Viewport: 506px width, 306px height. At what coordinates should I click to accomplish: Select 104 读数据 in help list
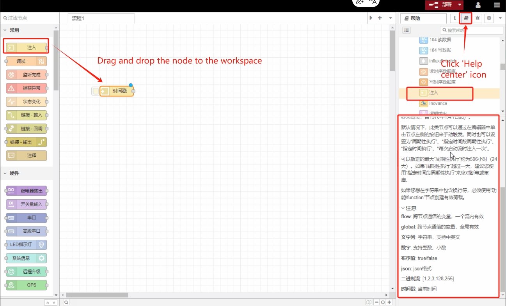coord(440,40)
